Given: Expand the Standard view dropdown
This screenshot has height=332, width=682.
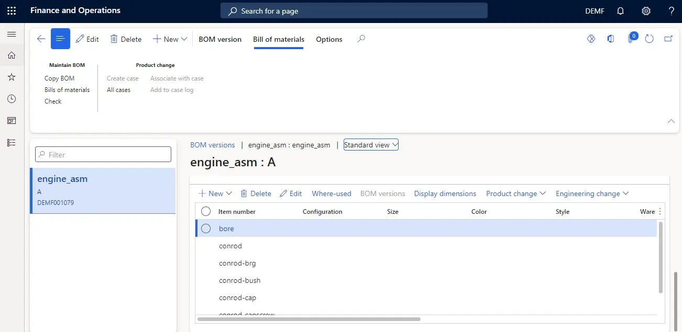Looking at the screenshot, I should (x=371, y=145).
